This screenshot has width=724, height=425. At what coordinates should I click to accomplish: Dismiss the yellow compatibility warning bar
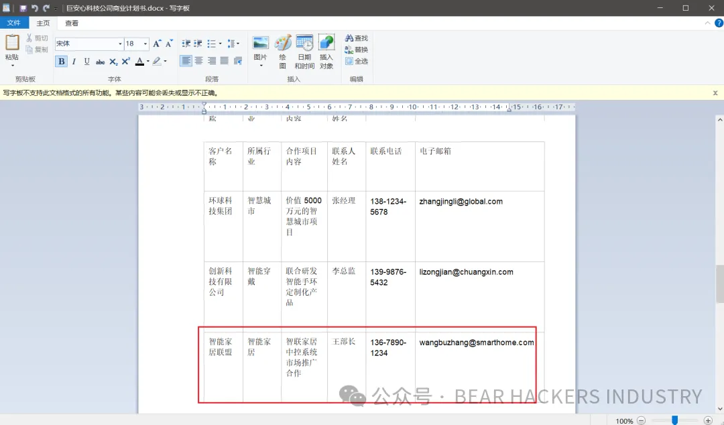(715, 93)
